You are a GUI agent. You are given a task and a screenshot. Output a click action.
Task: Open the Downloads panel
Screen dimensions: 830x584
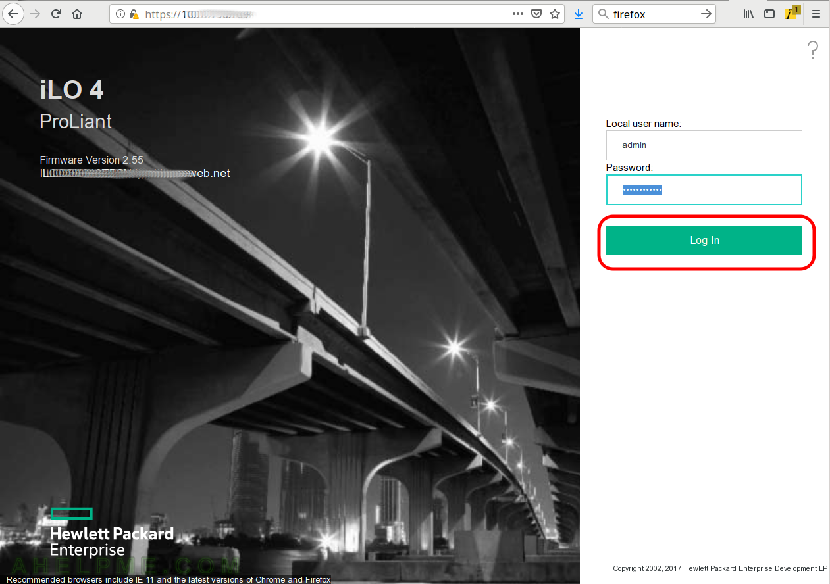(579, 14)
